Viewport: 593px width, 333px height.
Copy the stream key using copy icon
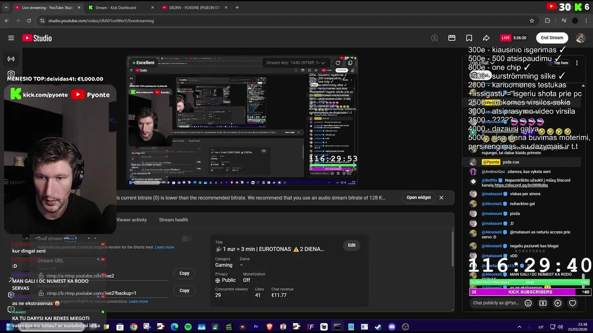tap(350, 63)
